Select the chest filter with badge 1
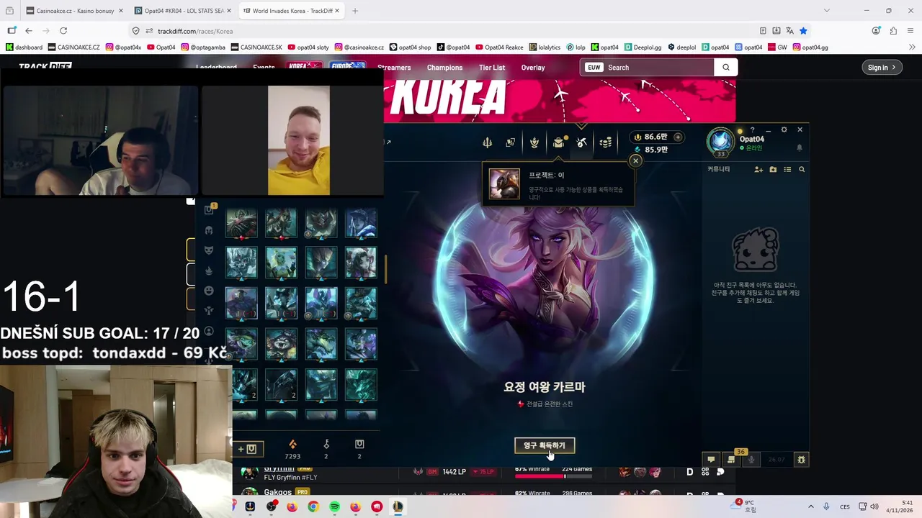The width and height of the screenshot is (922, 518). pos(209,209)
